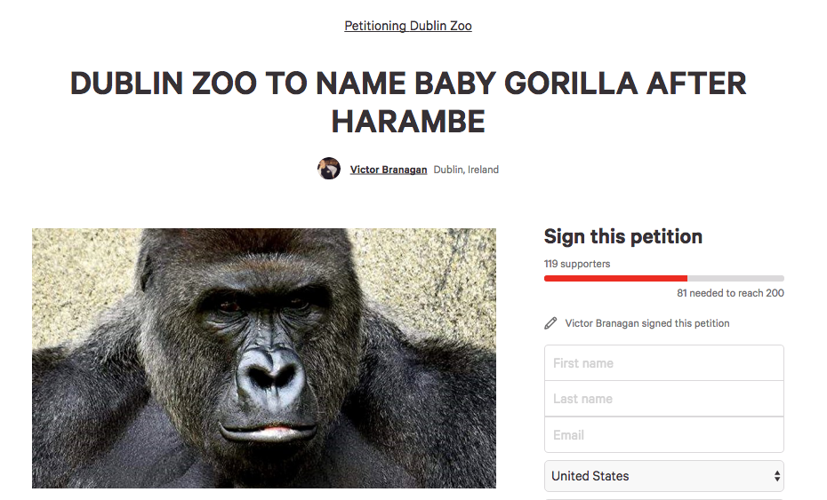Focus the Last name input field

click(663, 399)
